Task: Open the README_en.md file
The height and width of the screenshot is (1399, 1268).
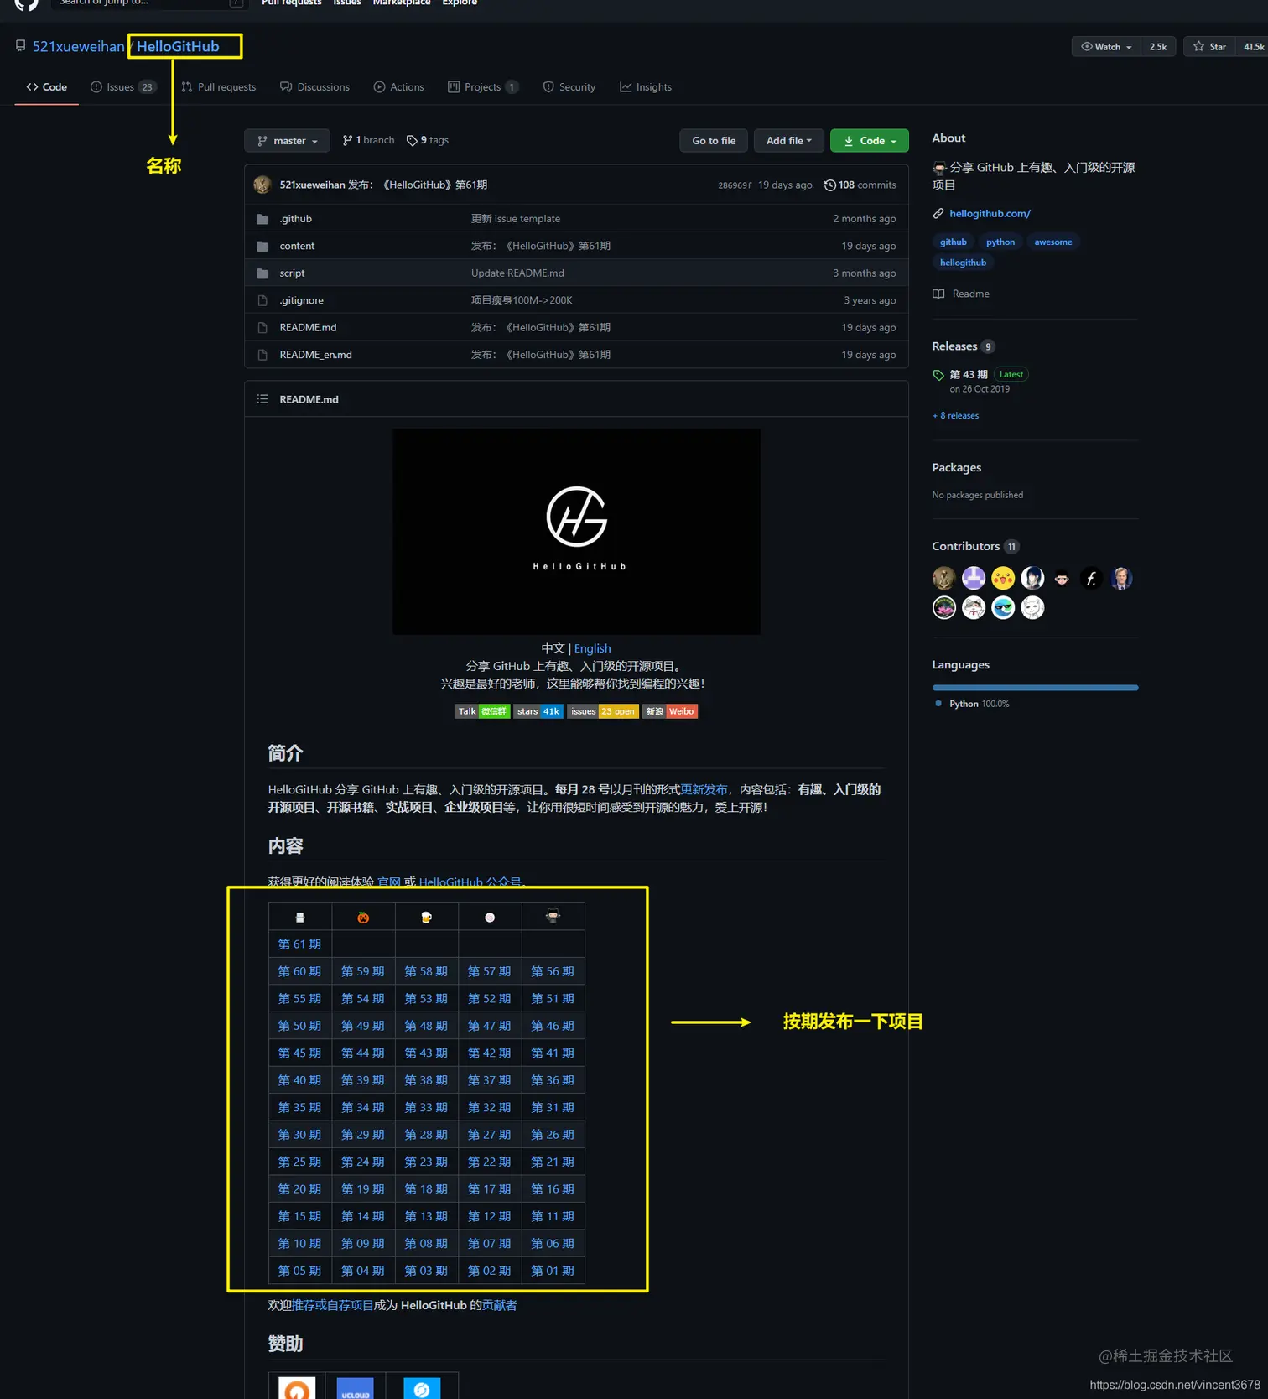Action: click(315, 355)
